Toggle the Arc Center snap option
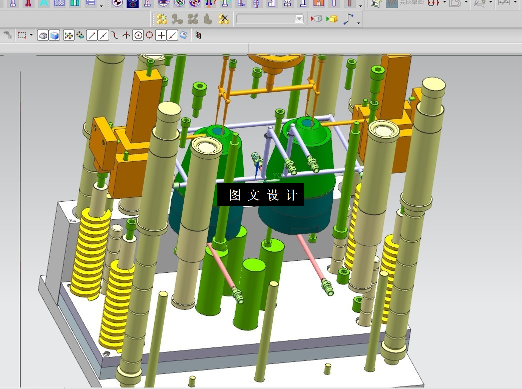The height and width of the screenshot is (389, 522). pos(138,35)
